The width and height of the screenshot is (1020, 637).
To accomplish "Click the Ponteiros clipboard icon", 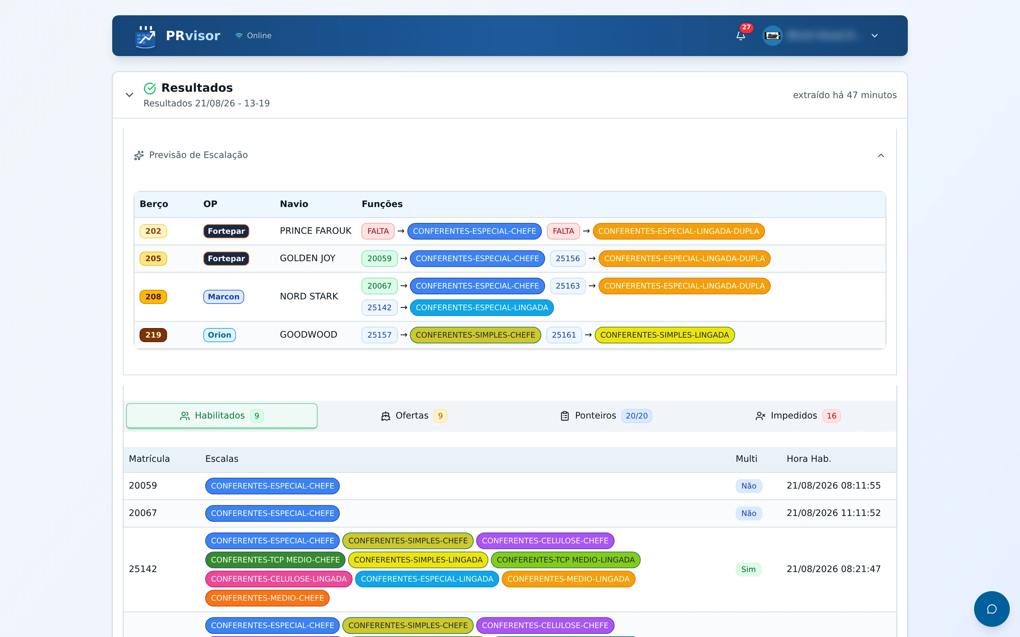I will tap(565, 416).
